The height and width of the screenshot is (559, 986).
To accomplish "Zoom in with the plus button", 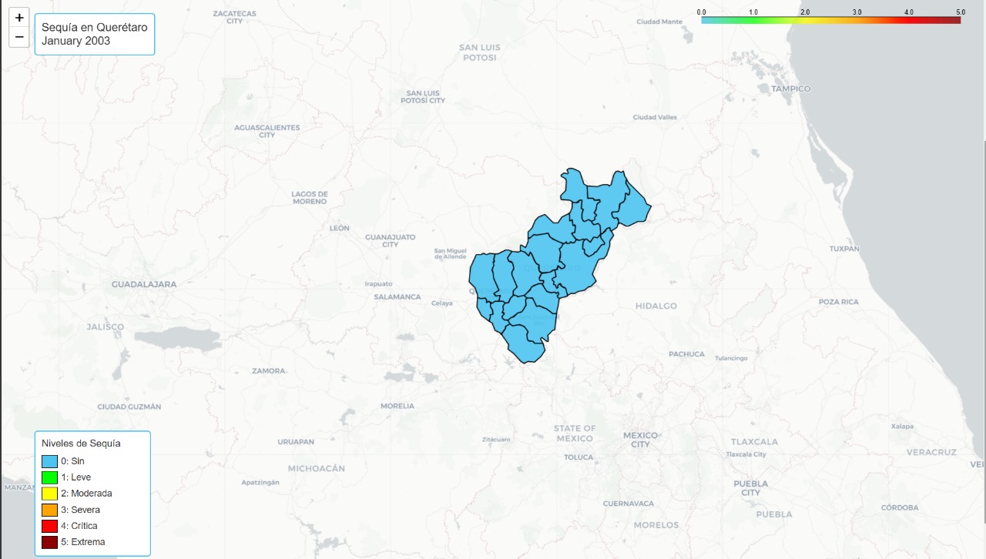I will click(x=19, y=18).
